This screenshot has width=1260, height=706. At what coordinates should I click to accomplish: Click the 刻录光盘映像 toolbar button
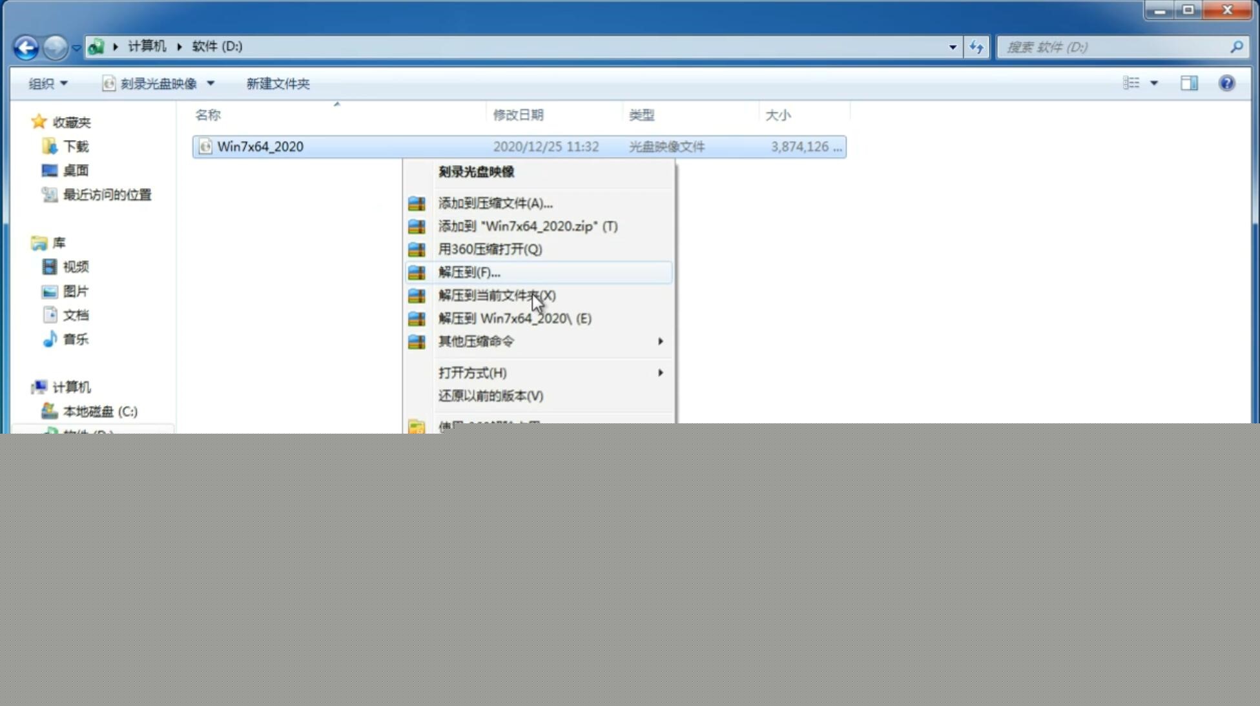150,83
